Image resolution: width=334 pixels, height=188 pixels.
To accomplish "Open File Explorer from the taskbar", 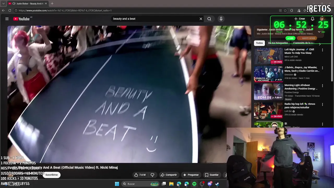I will click(171, 184).
